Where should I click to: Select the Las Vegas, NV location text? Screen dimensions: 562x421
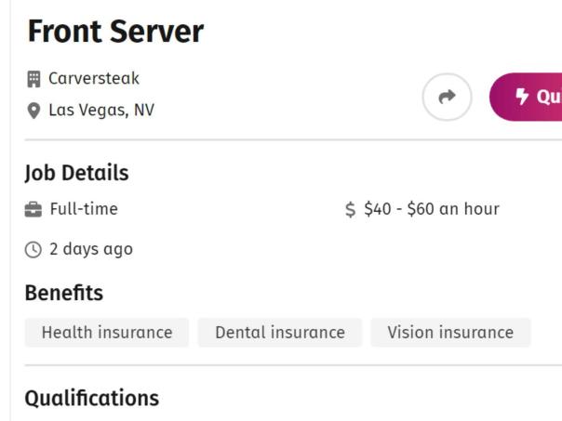click(101, 111)
